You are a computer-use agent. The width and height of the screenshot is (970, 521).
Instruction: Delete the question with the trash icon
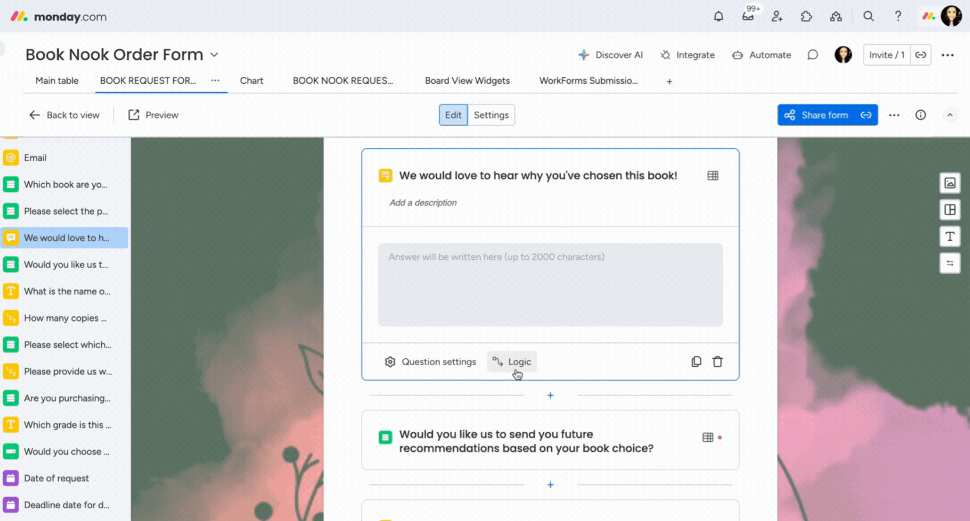point(718,362)
